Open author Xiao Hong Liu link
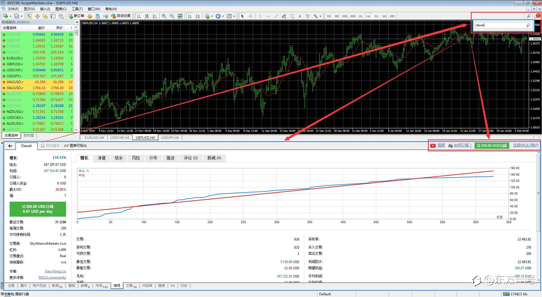This screenshot has height=297, width=542. point(55,271)
